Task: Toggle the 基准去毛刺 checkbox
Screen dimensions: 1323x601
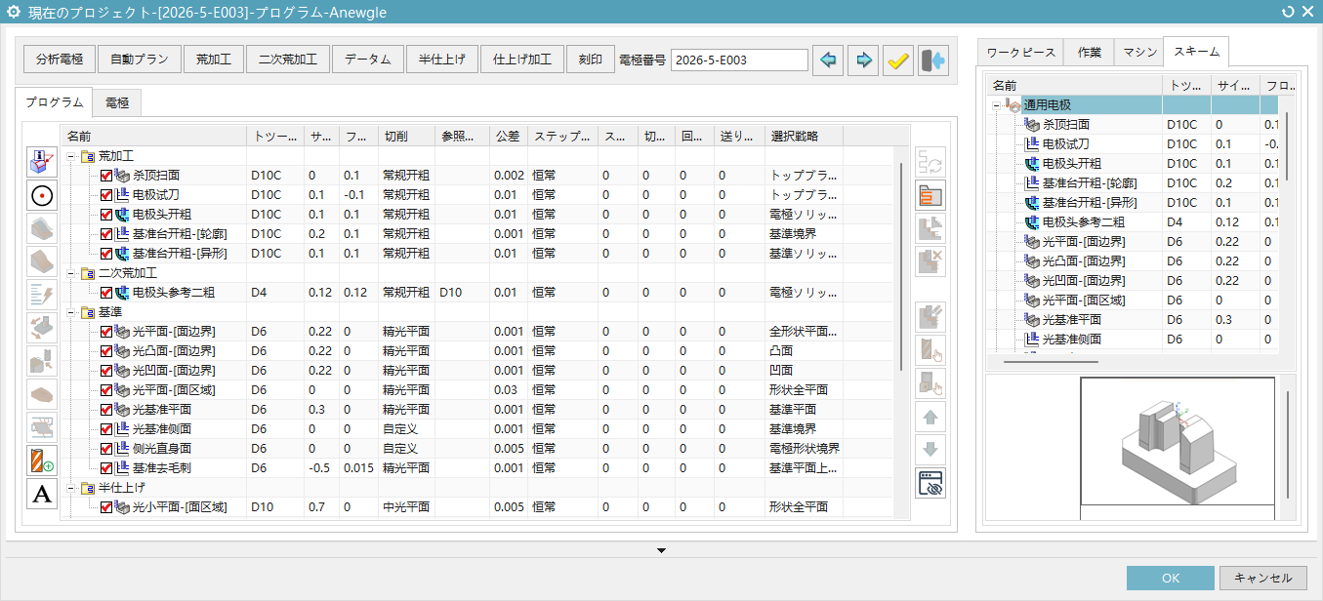Action: 107,468
